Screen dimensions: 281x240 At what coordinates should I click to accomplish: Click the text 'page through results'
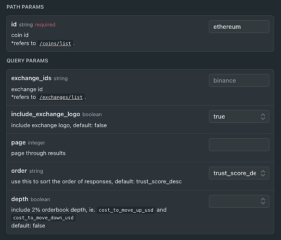pyautogui.click(x=38, y=153)
